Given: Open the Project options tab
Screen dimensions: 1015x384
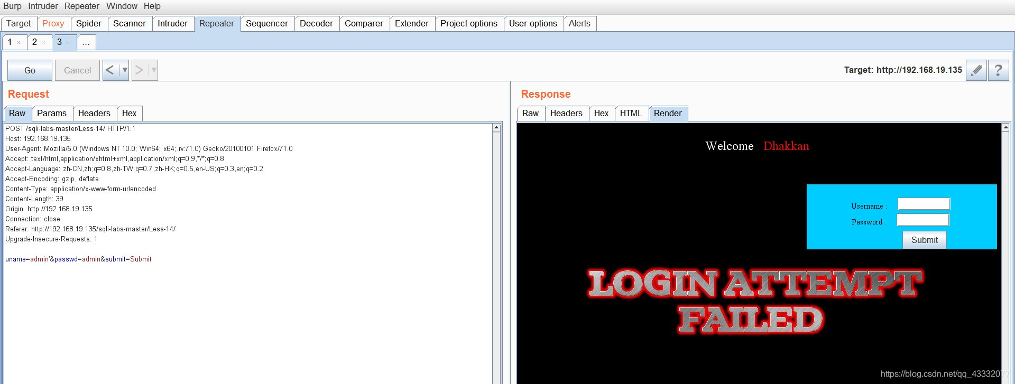Looking at the screenshot, I should (469, 24).
